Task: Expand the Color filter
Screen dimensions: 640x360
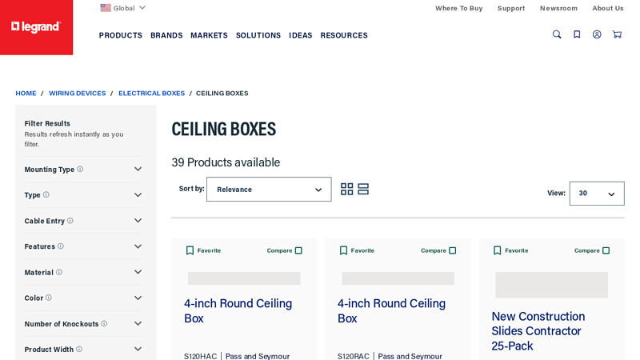Action: (x=138, y=298)
